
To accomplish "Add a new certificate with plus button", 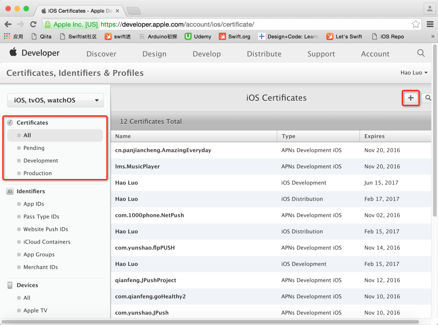I will pyautogui.click(x=411, y=98).
